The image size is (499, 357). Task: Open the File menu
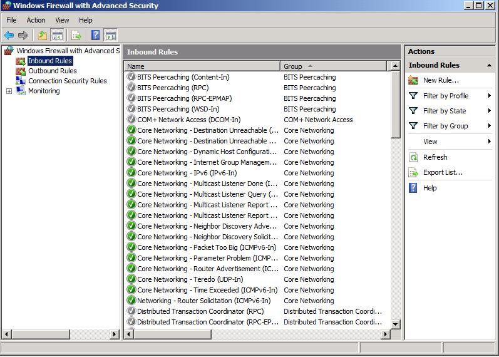tap(11, 20)
